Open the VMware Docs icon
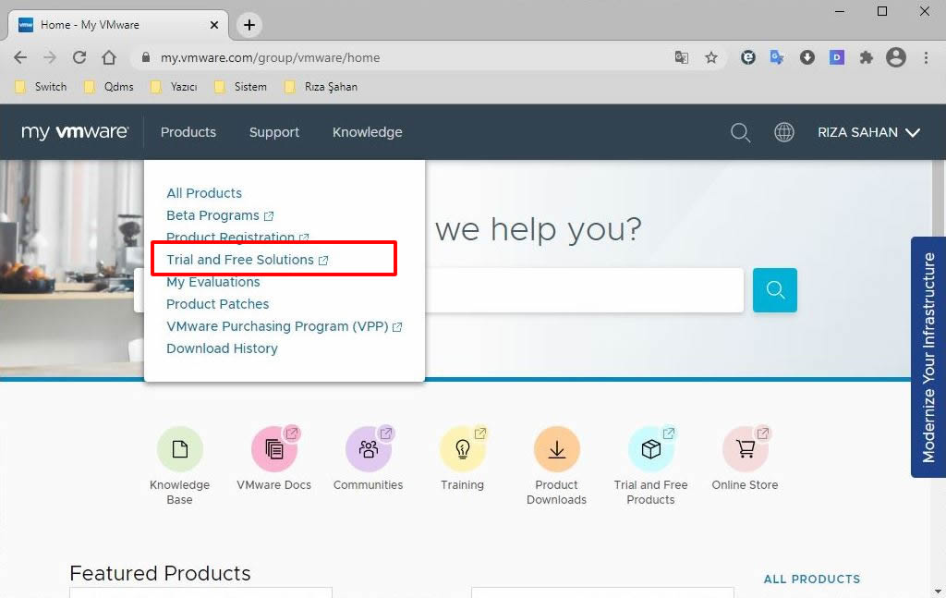Image resolution: width=946 pixels, height=598 pixels. click(x=273, y=449)
